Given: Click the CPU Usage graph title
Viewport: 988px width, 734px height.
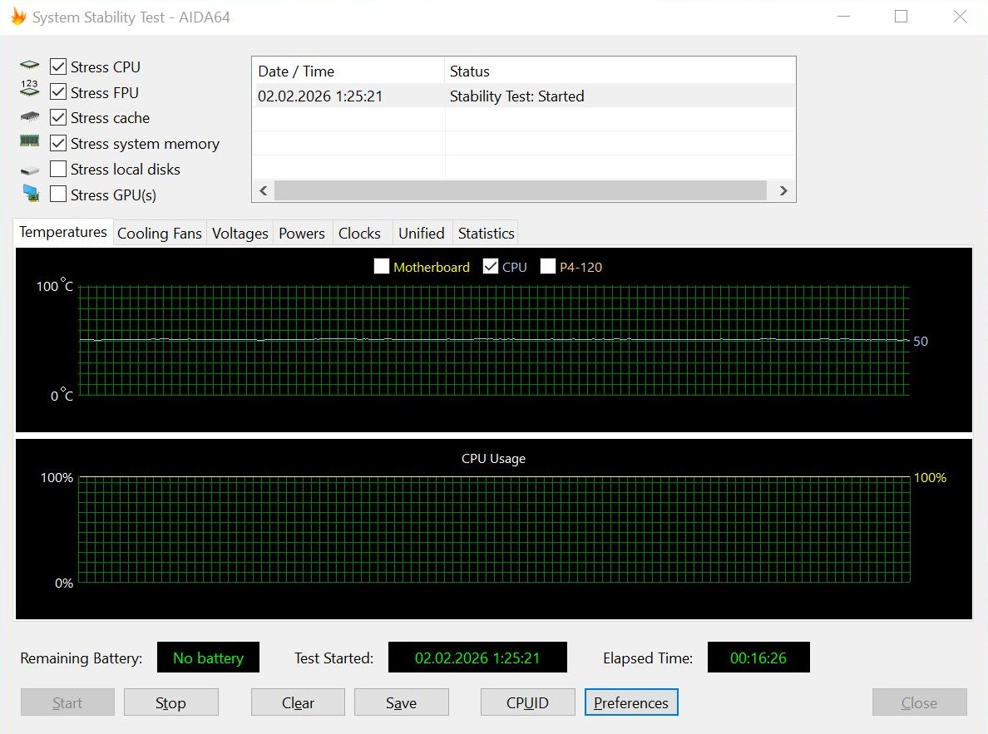Looking at the screenshot, I should coord(493,459).
